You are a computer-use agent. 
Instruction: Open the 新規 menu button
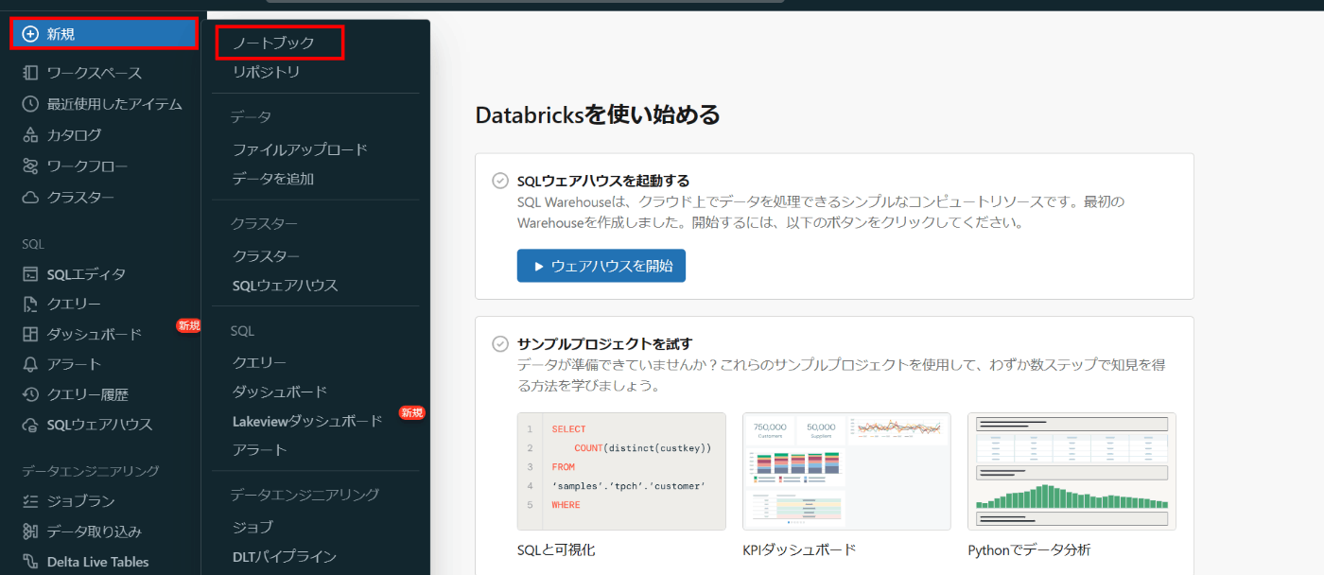pos(104,34)
